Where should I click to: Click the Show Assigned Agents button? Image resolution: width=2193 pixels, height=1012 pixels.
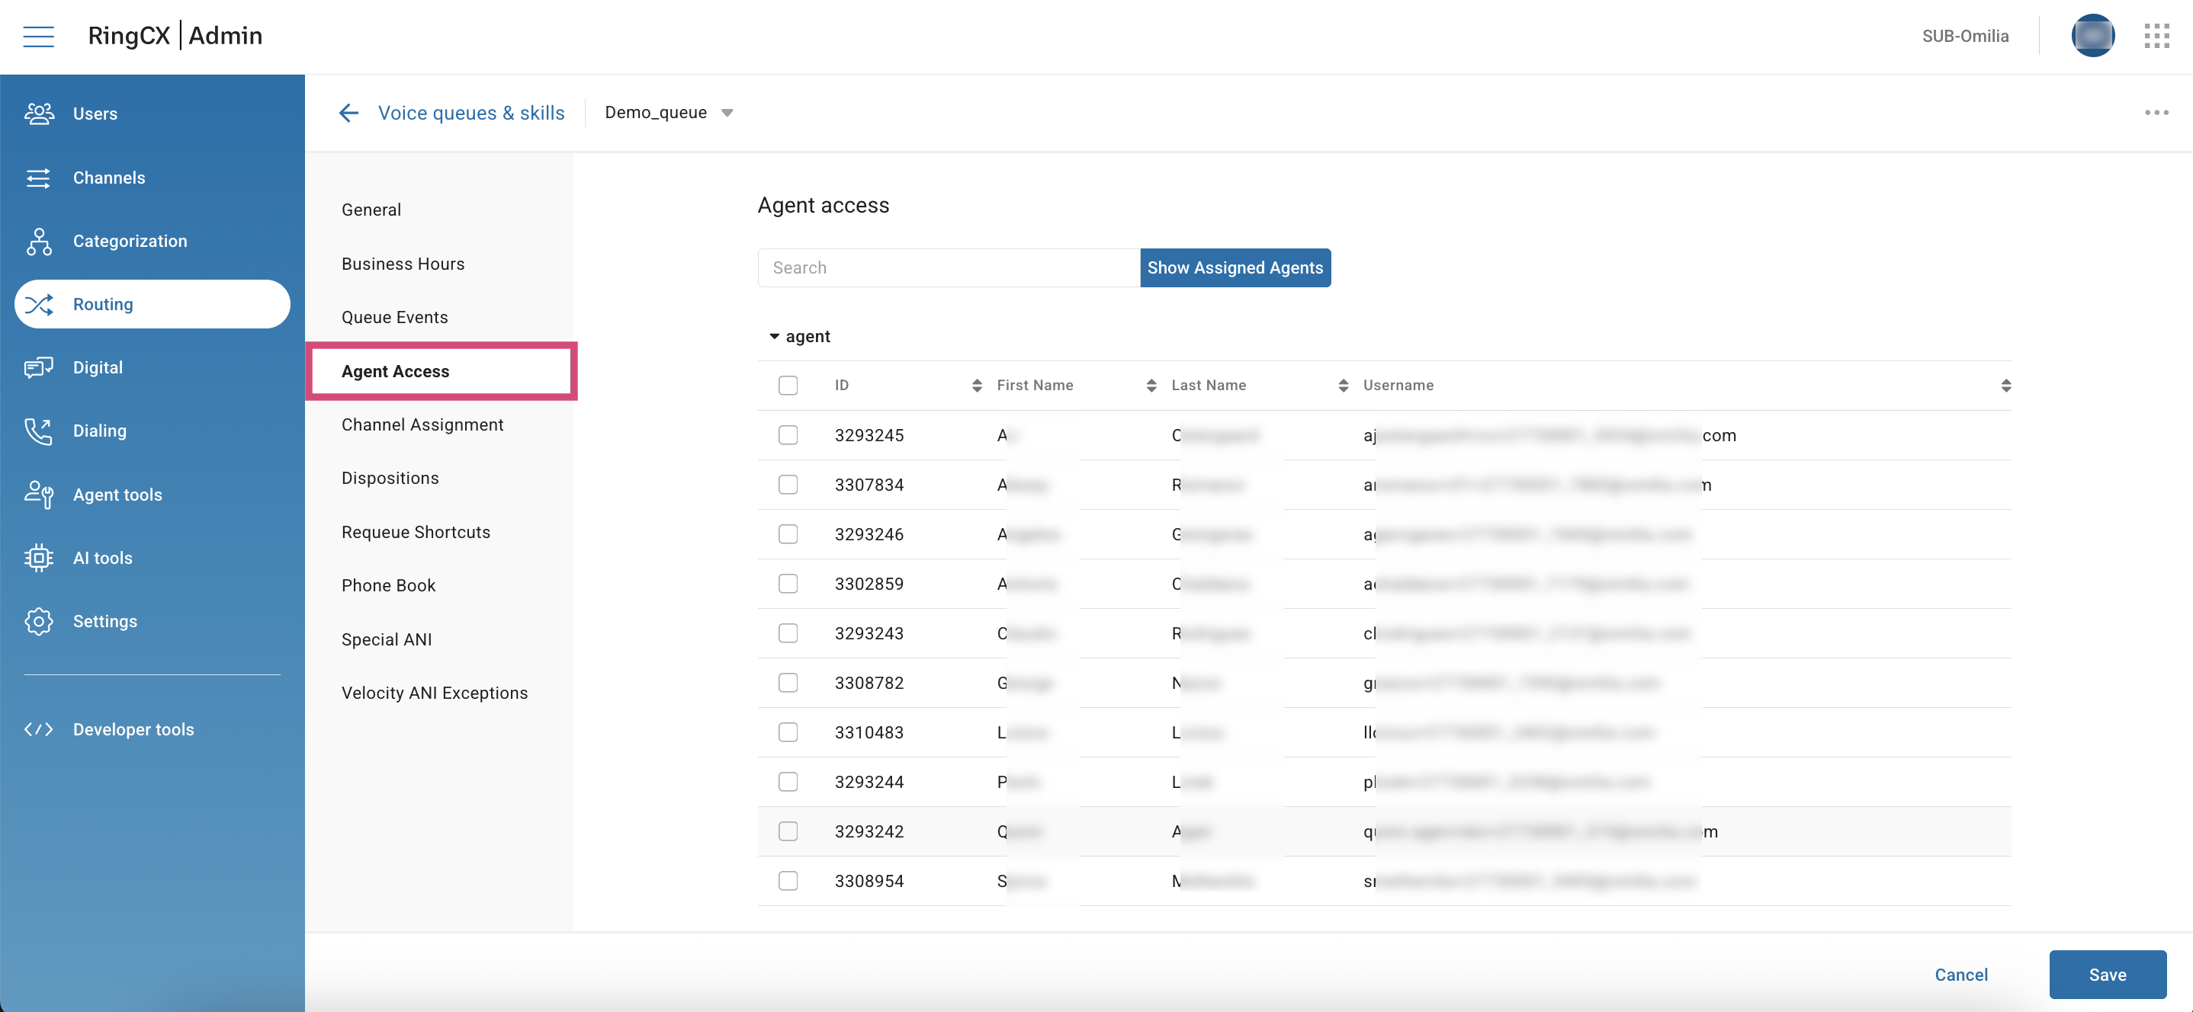(x=1235, y=267)
